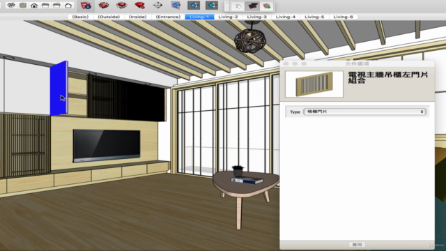Viewport: 446px width, 251px height.
Task: Open the red model info icon with blue badge
Action: 86,6
